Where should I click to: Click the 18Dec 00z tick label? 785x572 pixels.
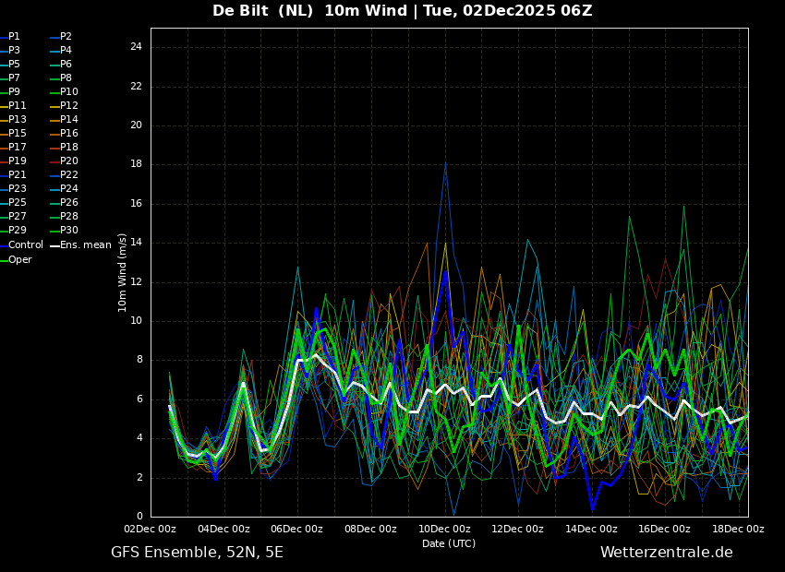pyautogui.click(x=738, y=529)
